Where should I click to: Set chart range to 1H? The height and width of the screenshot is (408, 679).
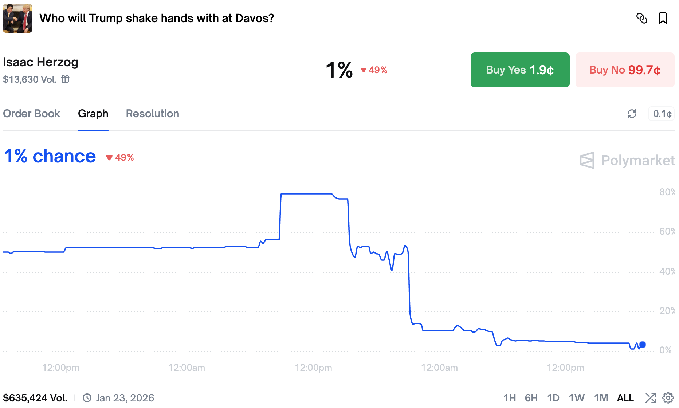click(510, 398)
